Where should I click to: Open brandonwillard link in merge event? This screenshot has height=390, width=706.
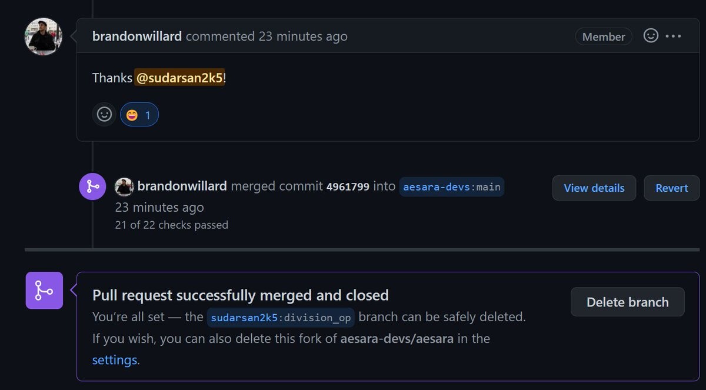182,186
